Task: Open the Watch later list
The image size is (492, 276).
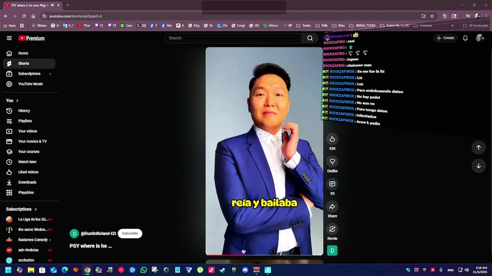Action: 29,162
